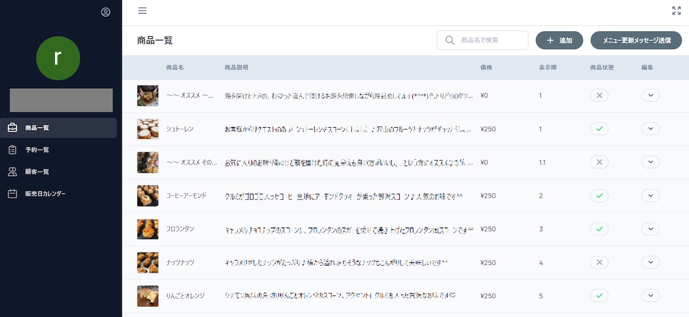The height and width of the screenshot is (317, 689).
Task: Toggle status of first 〜〜 オススメ 〜 row
Action: coord(599,95)
